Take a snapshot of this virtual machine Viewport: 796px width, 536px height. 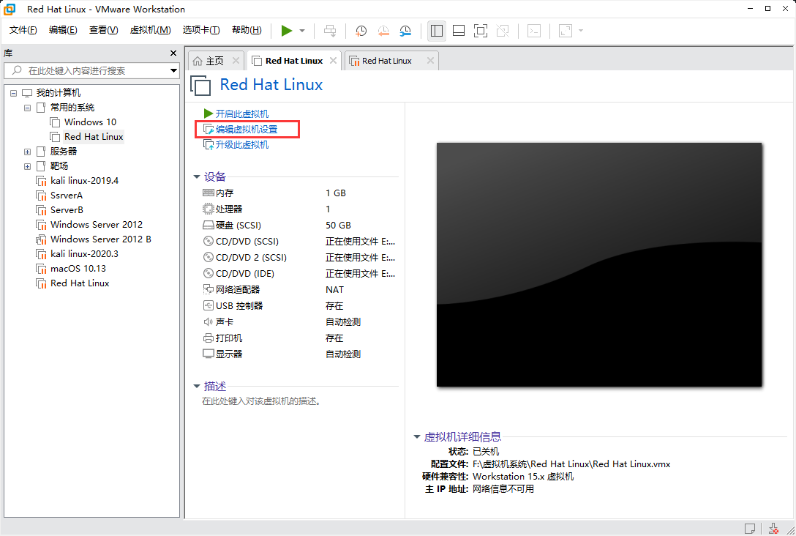360,30
